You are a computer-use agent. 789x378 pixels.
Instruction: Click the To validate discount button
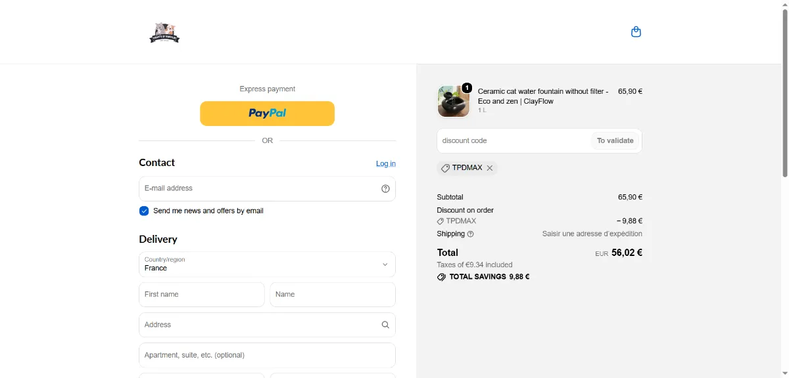point(615,140)
